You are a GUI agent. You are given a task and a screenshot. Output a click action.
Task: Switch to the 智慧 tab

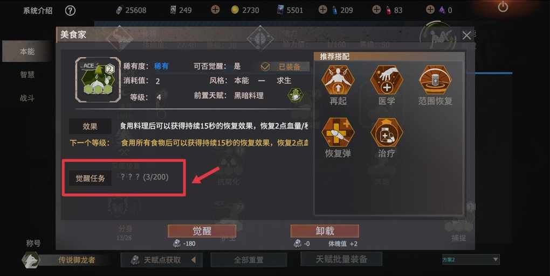[27, 74]
